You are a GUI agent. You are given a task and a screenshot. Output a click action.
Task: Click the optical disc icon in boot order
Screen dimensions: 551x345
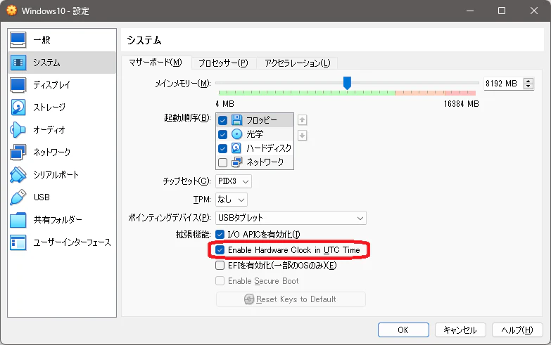coord(237,134)
